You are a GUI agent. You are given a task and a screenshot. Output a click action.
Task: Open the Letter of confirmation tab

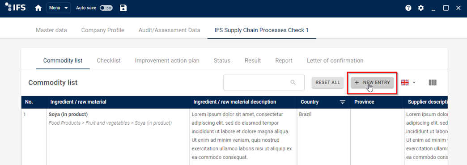tap(335, 60)
